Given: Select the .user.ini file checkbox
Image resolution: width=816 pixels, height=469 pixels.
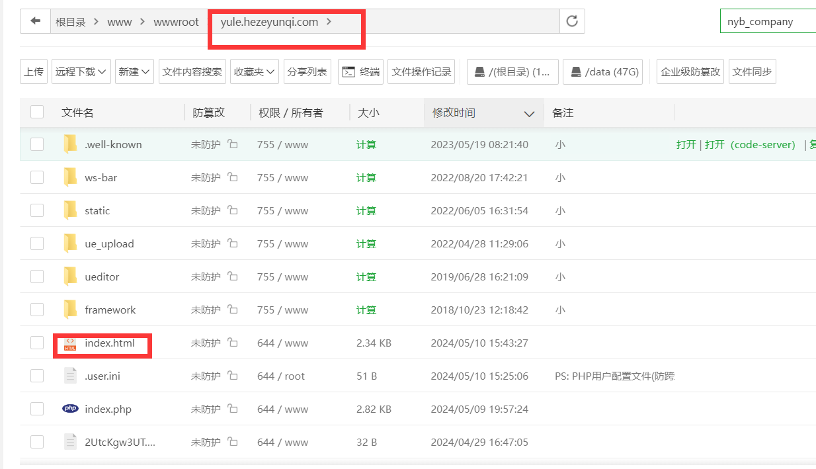Looking at the screenshot, I should (x=37, y=376).
